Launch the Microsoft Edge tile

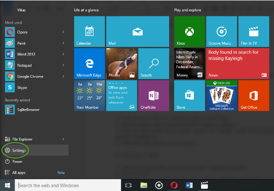89,64
